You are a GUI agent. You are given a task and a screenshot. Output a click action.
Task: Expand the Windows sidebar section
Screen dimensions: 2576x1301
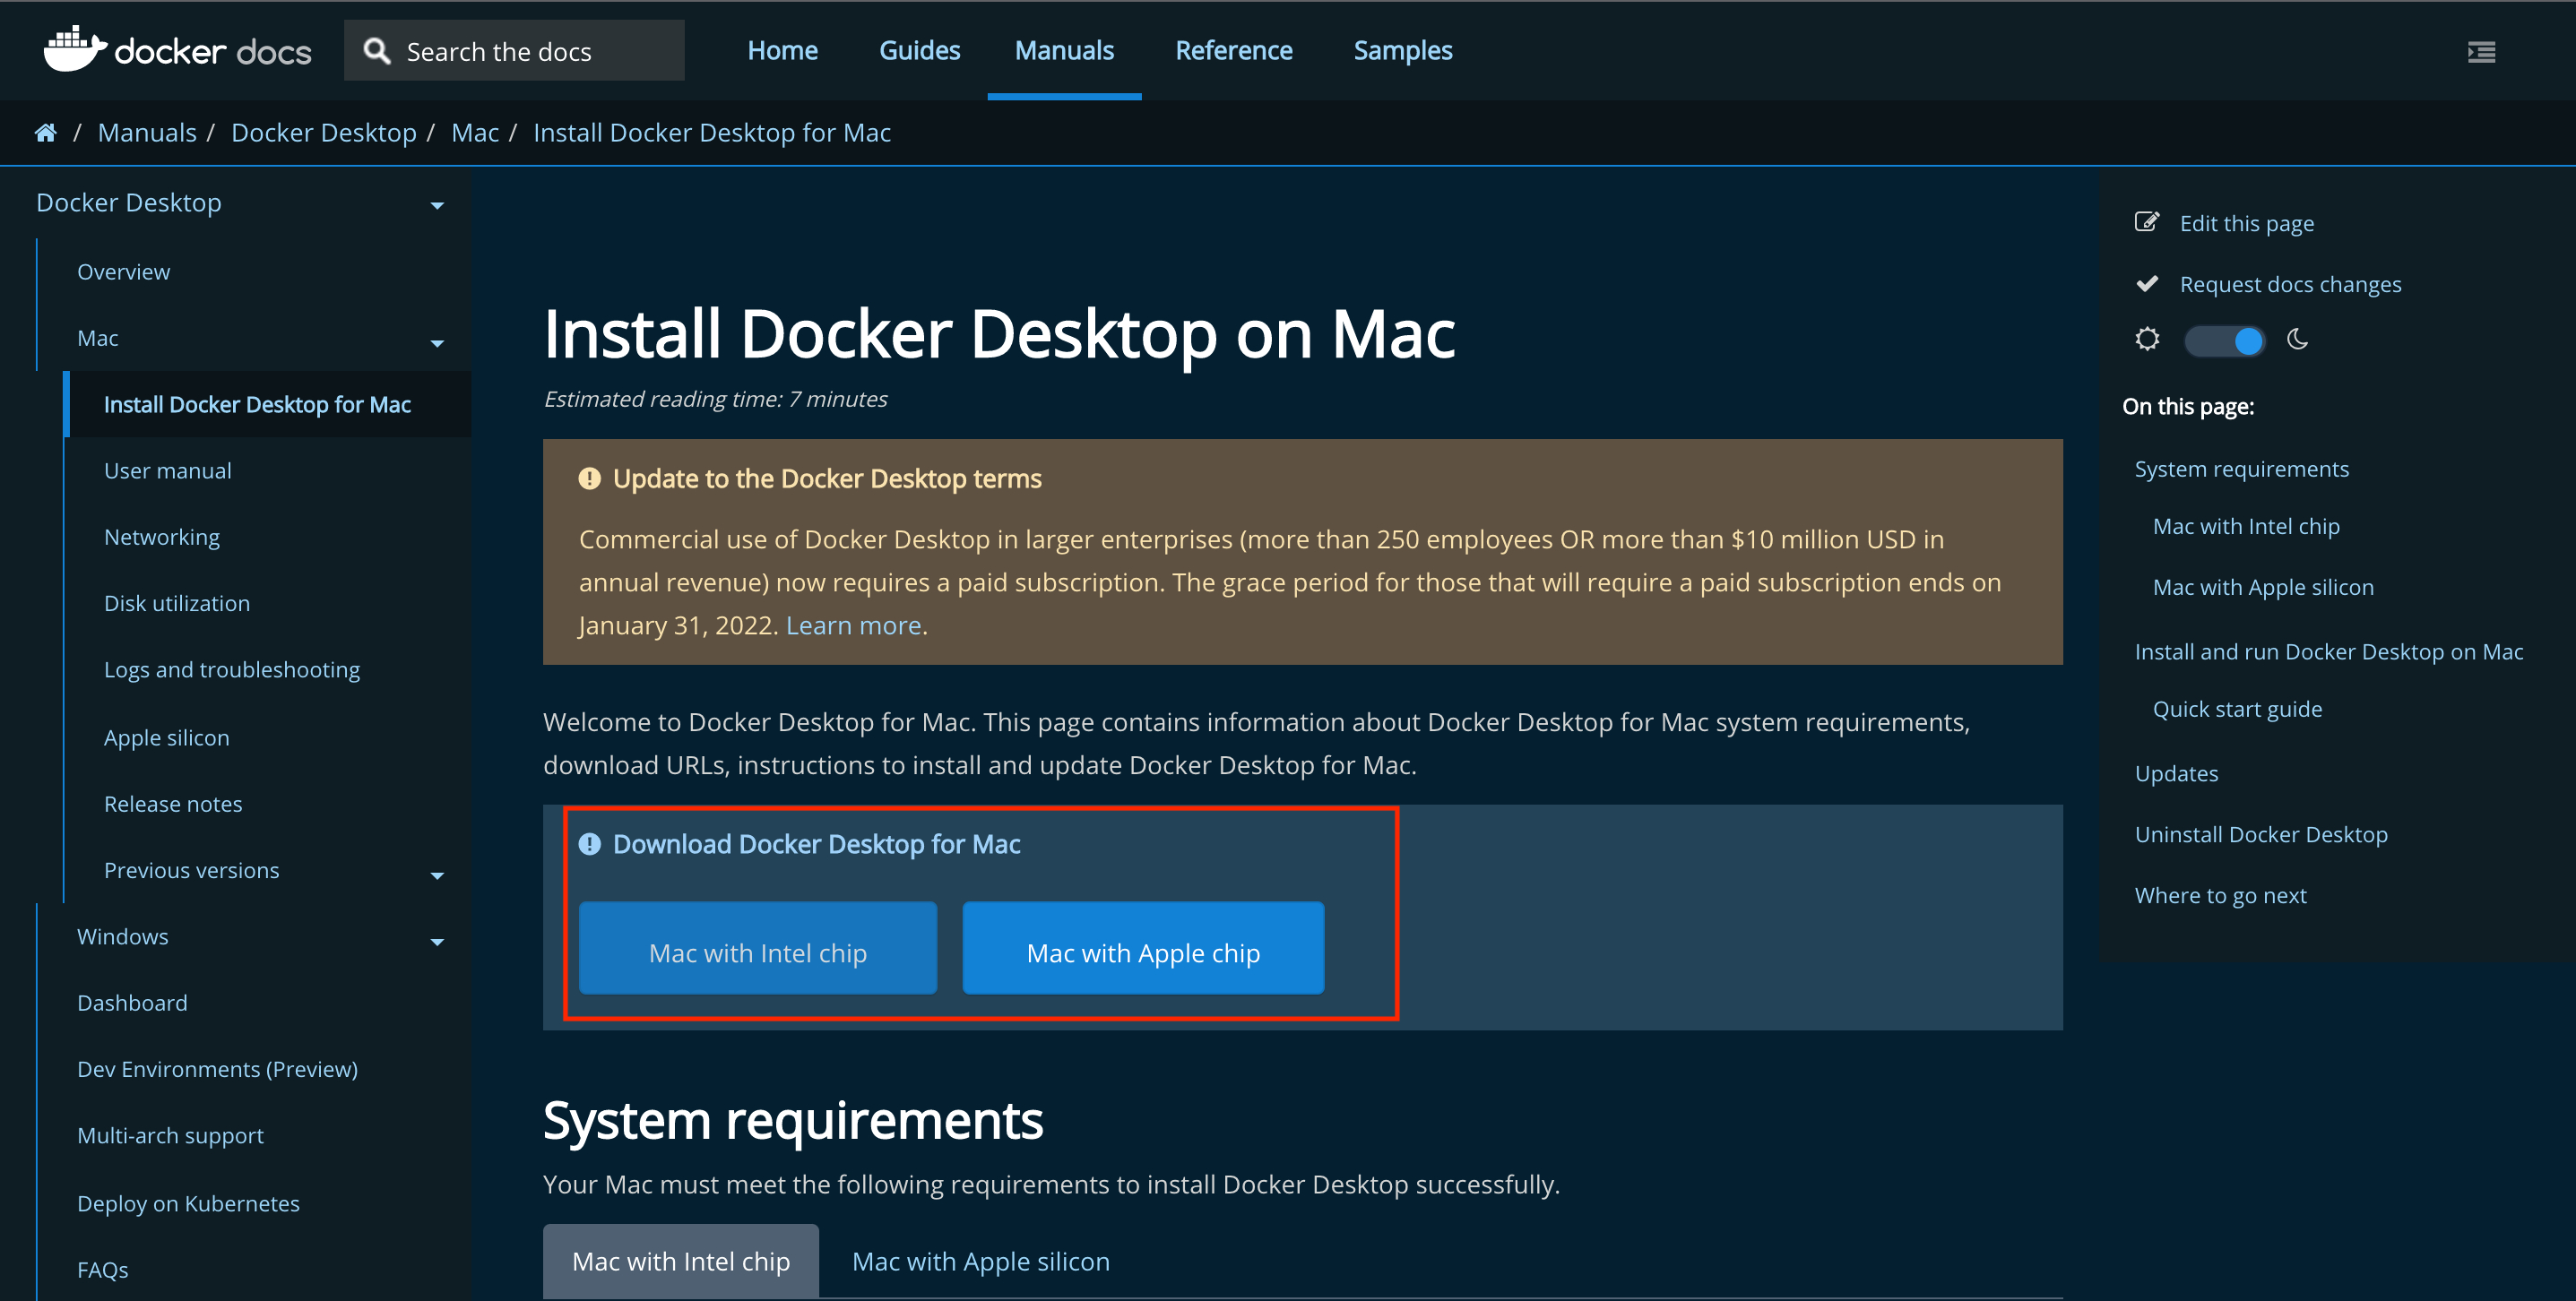[x=437, y=941]
